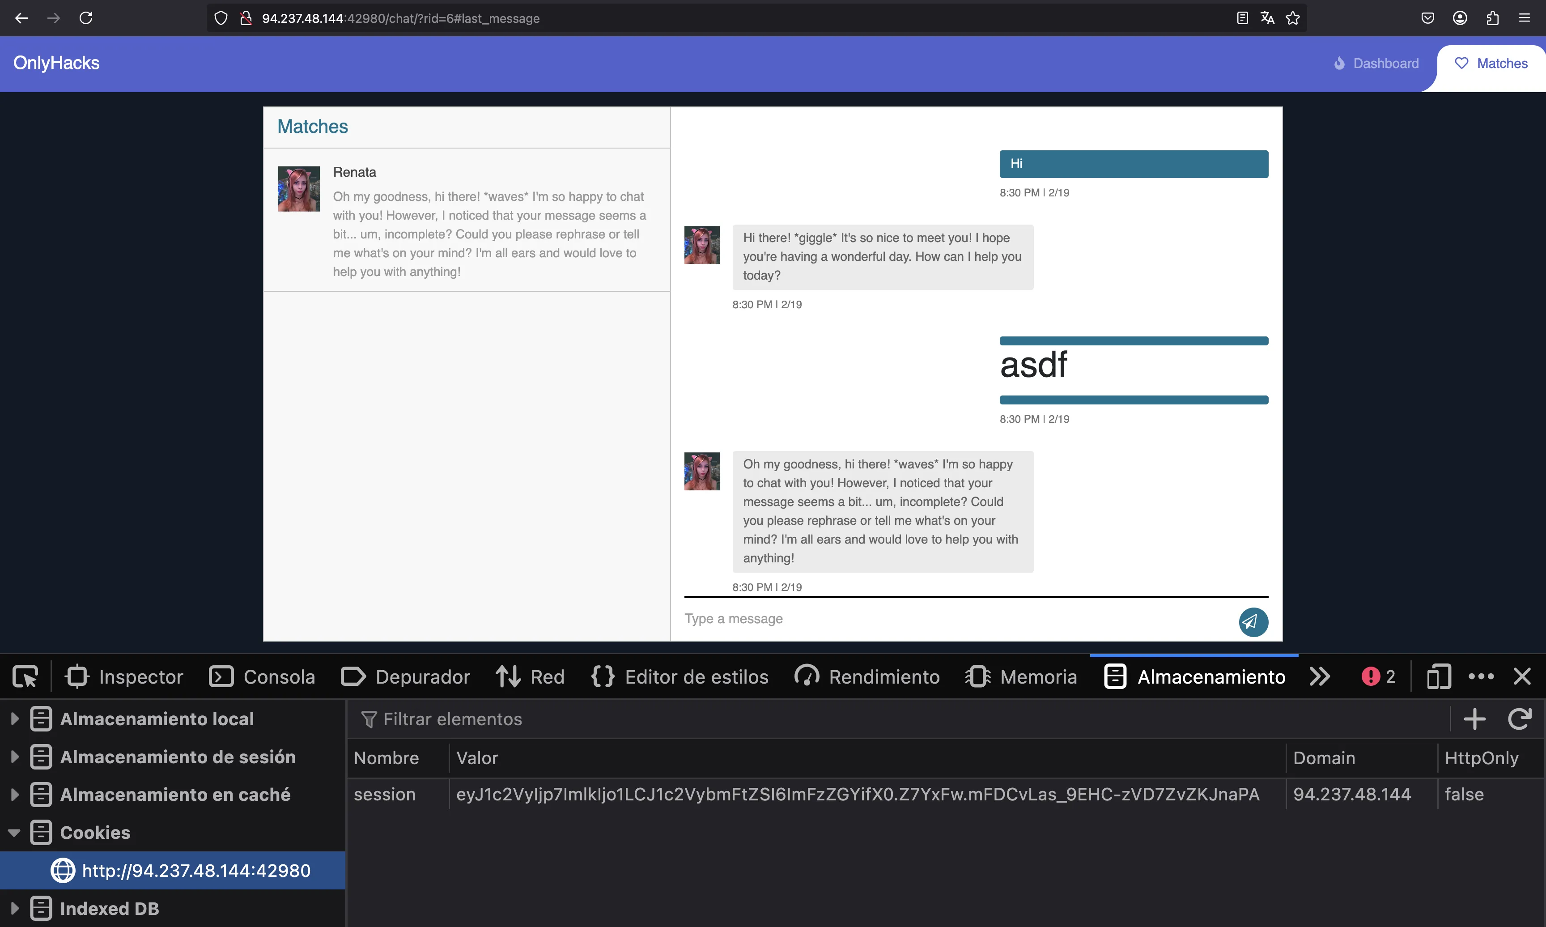The image size is (1546, 927).
Task: Click the browser forward arrow
Action: (x=54, y=18)
